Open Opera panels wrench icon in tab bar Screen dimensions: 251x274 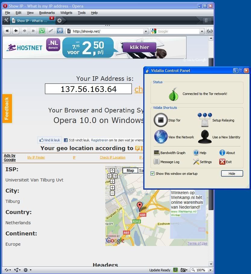[x=6, y=20]
